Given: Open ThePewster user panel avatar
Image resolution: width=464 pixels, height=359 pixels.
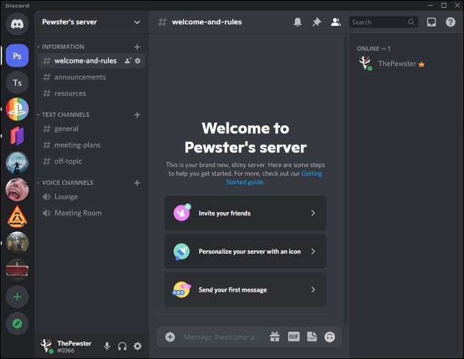Looking at the screenshot, I should [x=47, y=346].
